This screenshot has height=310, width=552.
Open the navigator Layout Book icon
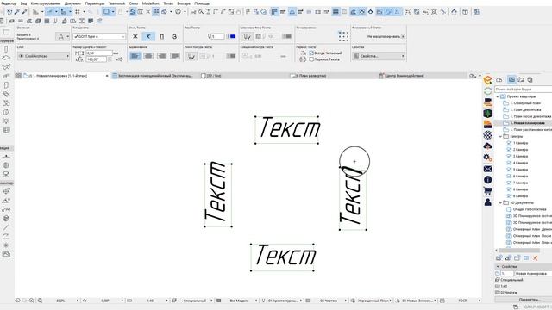coord(521,80)
